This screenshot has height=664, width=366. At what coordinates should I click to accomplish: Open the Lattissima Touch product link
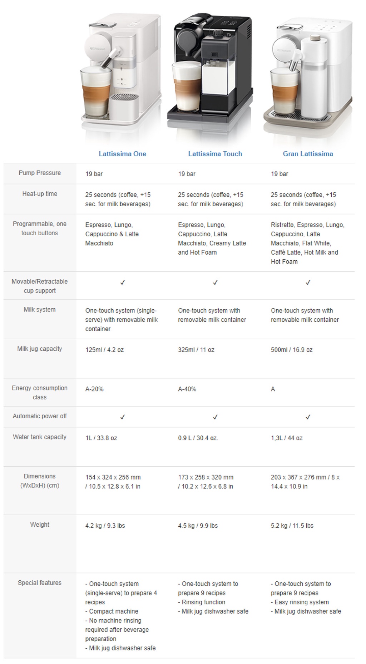click(215, 154)
